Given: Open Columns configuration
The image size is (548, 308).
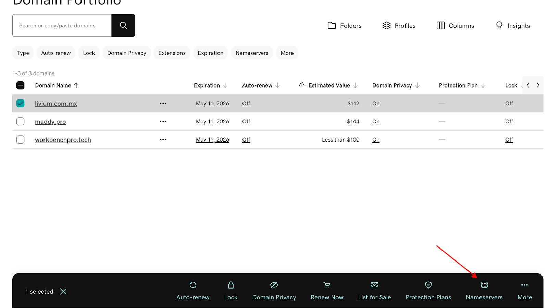Looking at the screenshot, I should click(x=455, y=26).
